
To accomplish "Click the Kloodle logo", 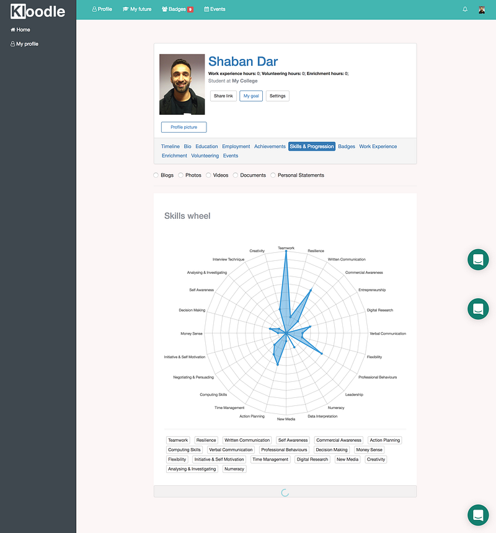I will tap(38, 10).
